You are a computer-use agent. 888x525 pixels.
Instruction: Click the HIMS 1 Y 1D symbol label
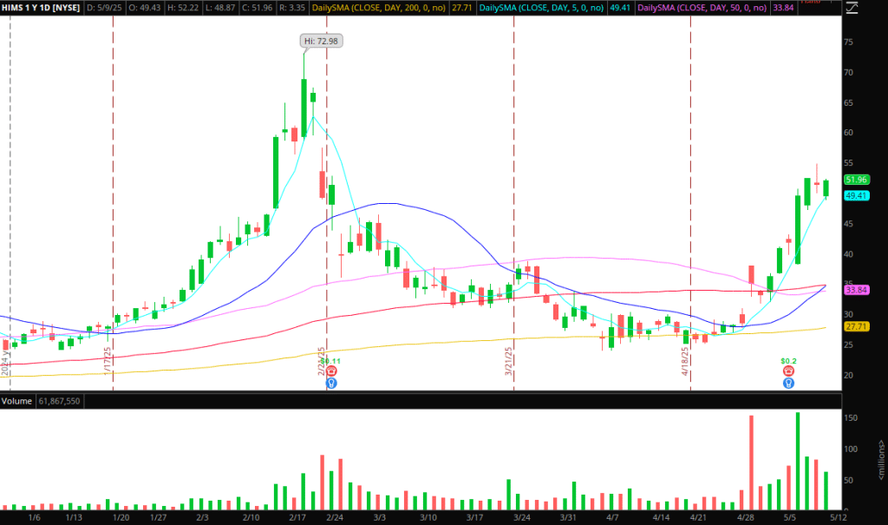(x=41, y=8)
